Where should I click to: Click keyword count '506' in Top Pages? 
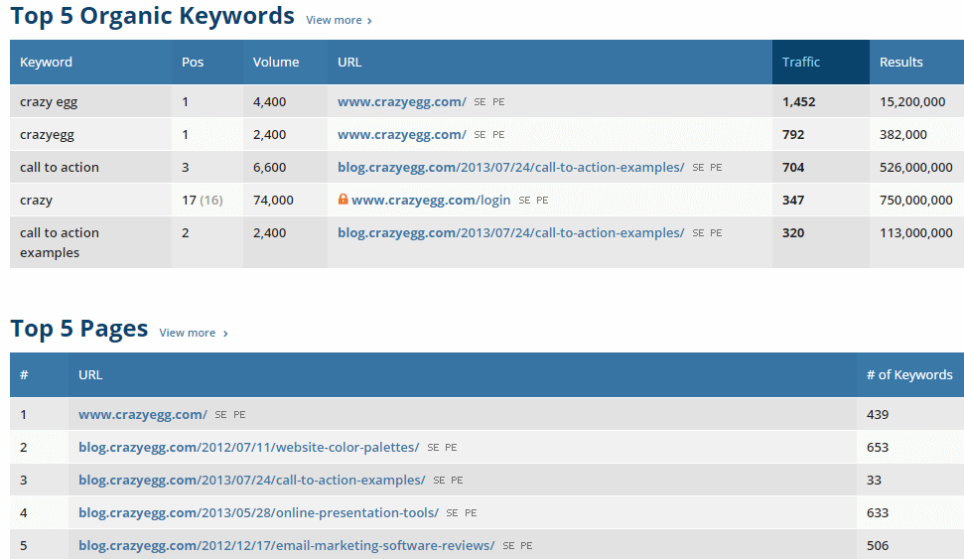(878, 545)
